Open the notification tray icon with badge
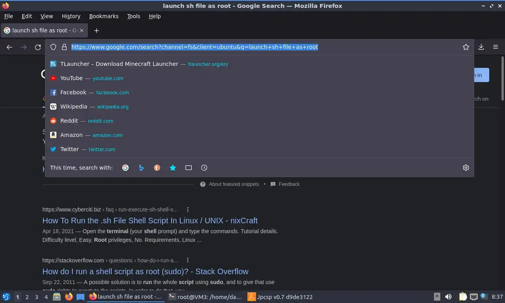The width and height of the screenshot is (505, 303). [x=484, y=297]
